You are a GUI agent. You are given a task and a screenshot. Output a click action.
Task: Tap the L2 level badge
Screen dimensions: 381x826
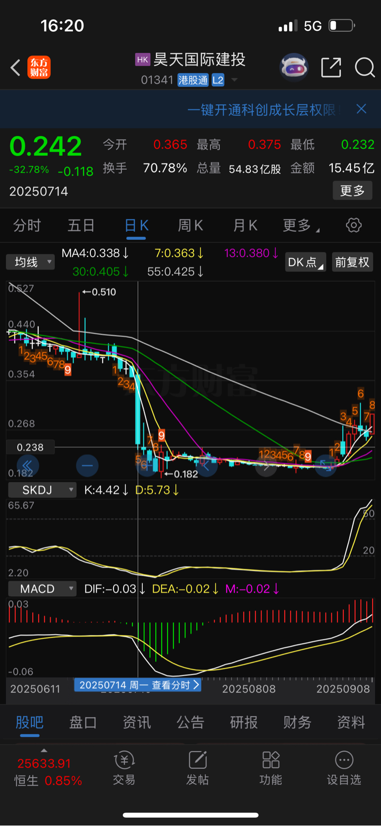[x=218, y=80]
